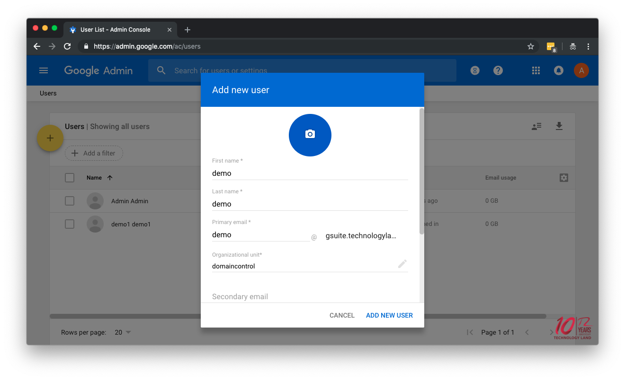Click the dialog's vertical scrollbar
625x380 pixels.
click(x=421, y=171)
